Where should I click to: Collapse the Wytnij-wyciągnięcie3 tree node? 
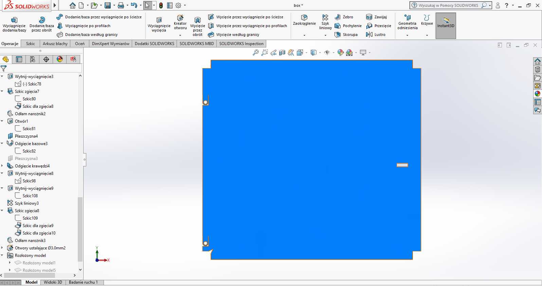pyautogui.click(x=2, y=77)
